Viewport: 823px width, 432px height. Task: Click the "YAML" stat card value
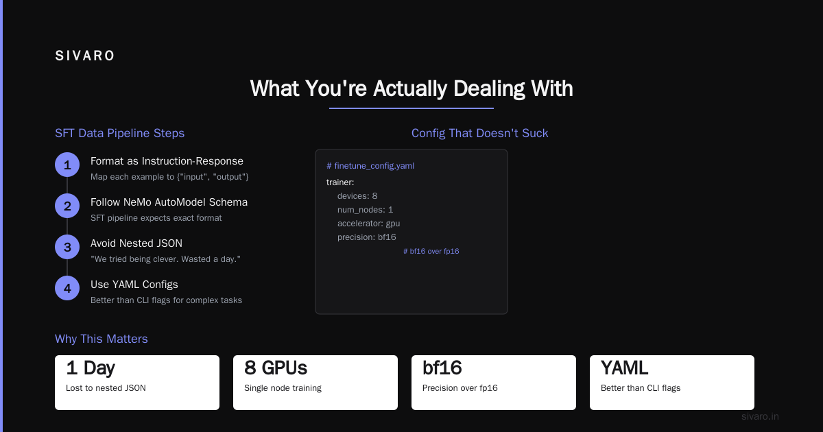pyautogui.click(x=624, y=368)
